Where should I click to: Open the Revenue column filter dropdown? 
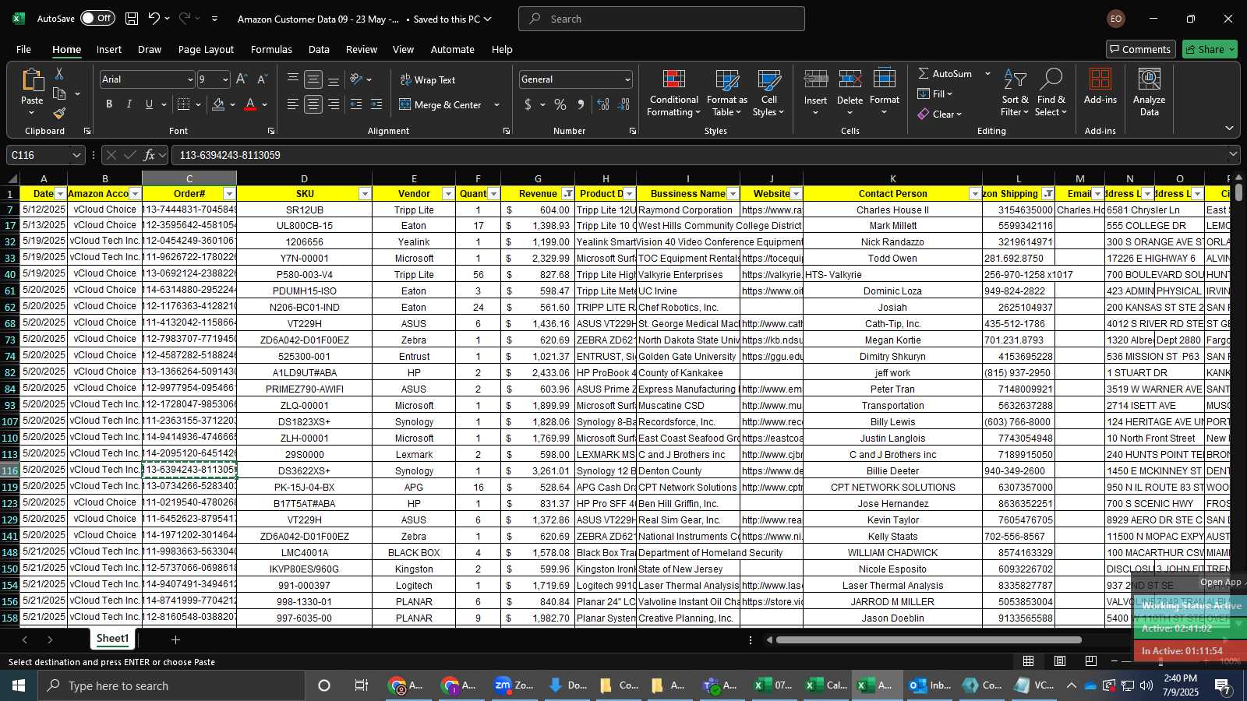pos(568,194)
